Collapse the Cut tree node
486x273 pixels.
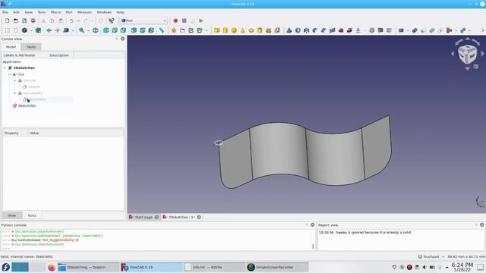(x=10, y=74)
